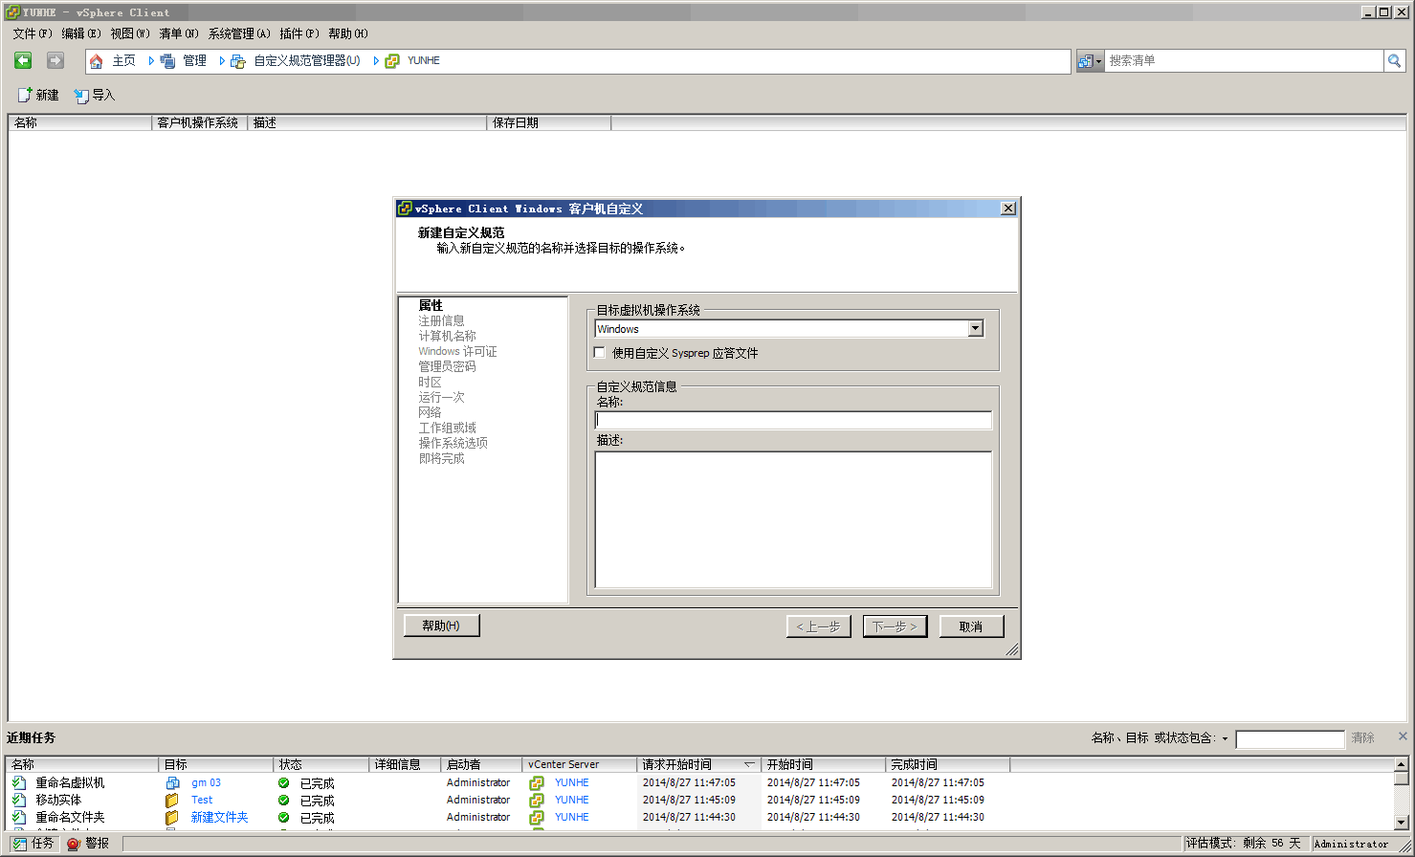
Task: Click the 移动实体 task icon
Action: click(x=19, y=800)
